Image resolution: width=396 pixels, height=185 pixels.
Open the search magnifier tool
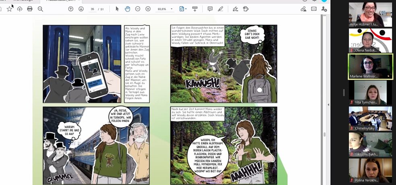pos(40,9)
